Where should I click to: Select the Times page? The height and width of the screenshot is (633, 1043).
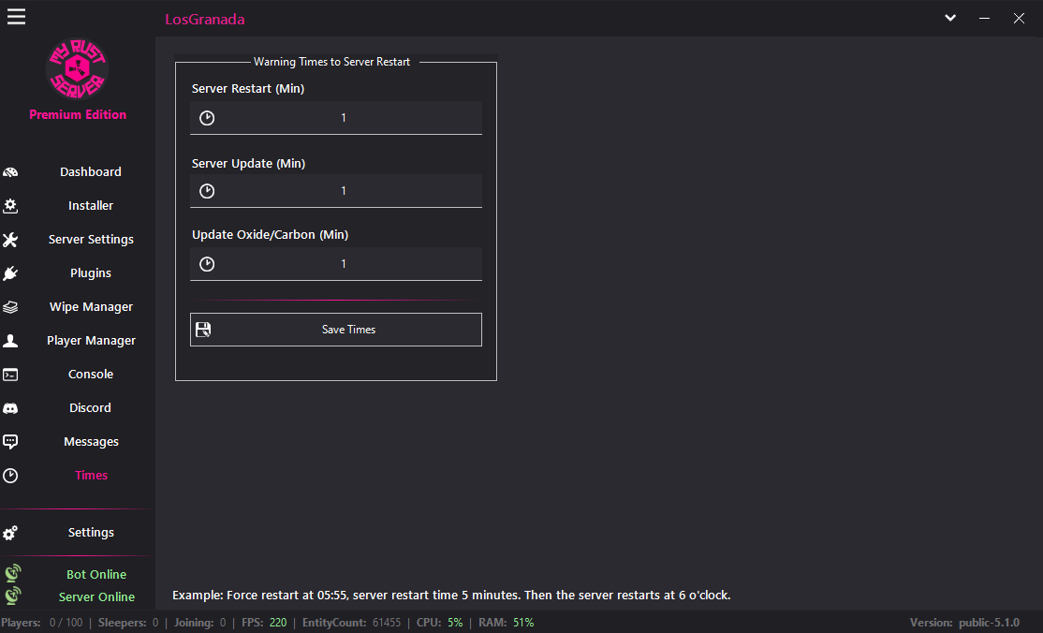tap(91, 476)
